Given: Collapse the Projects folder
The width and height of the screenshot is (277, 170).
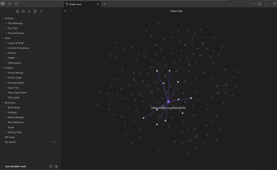Looking at the screenshot, I should click(9, 68).
